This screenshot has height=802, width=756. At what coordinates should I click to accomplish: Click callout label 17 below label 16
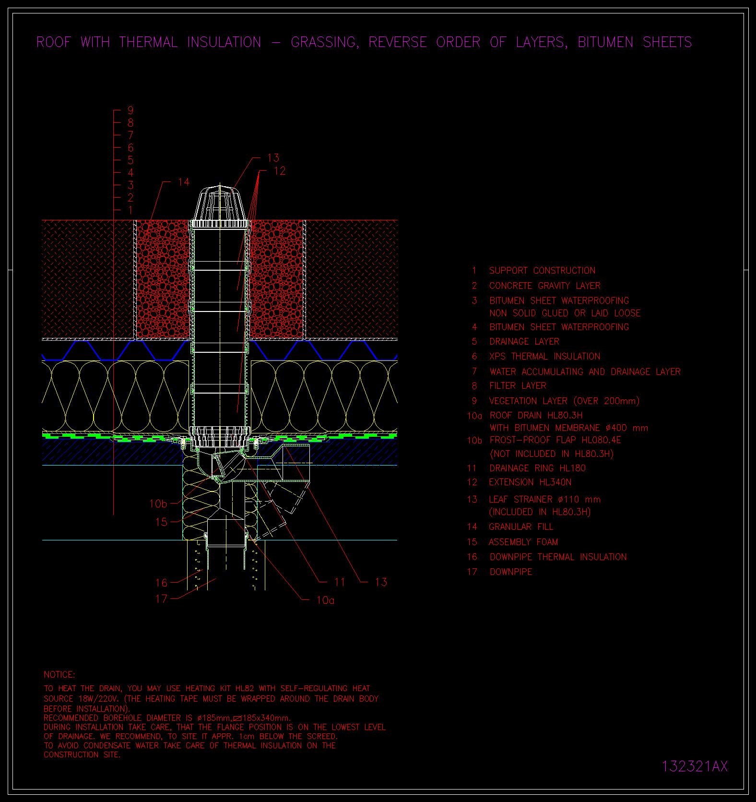pyautogui.click(x=162, y=599)
